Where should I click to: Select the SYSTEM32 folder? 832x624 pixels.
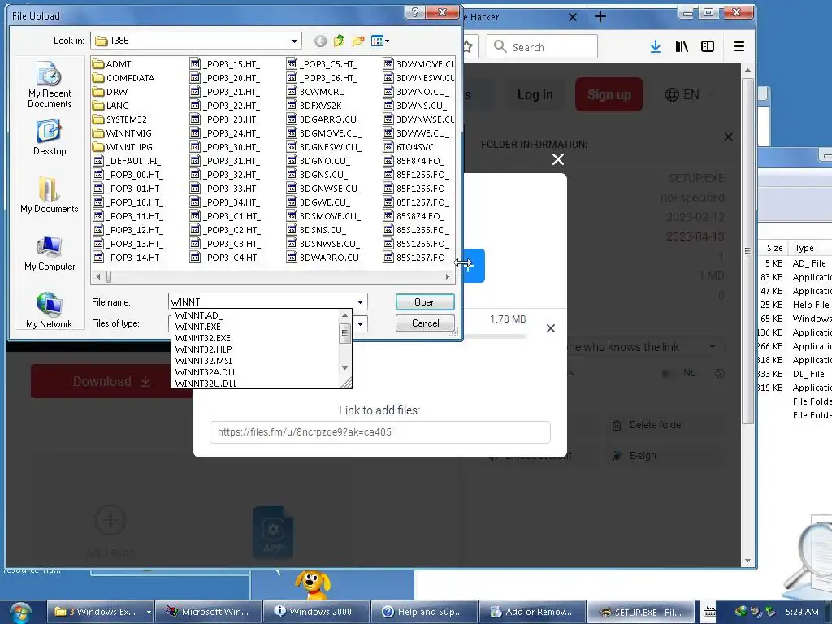coord(120,119)
